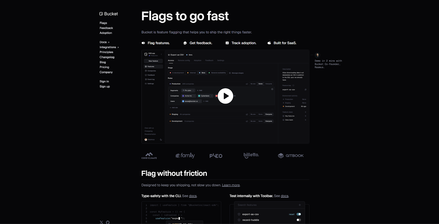Image resolution: width=439 pixels, height=224 pixels.
Task: Click the Bucket logo in the sidebar
Action: [x=109, y=14]
